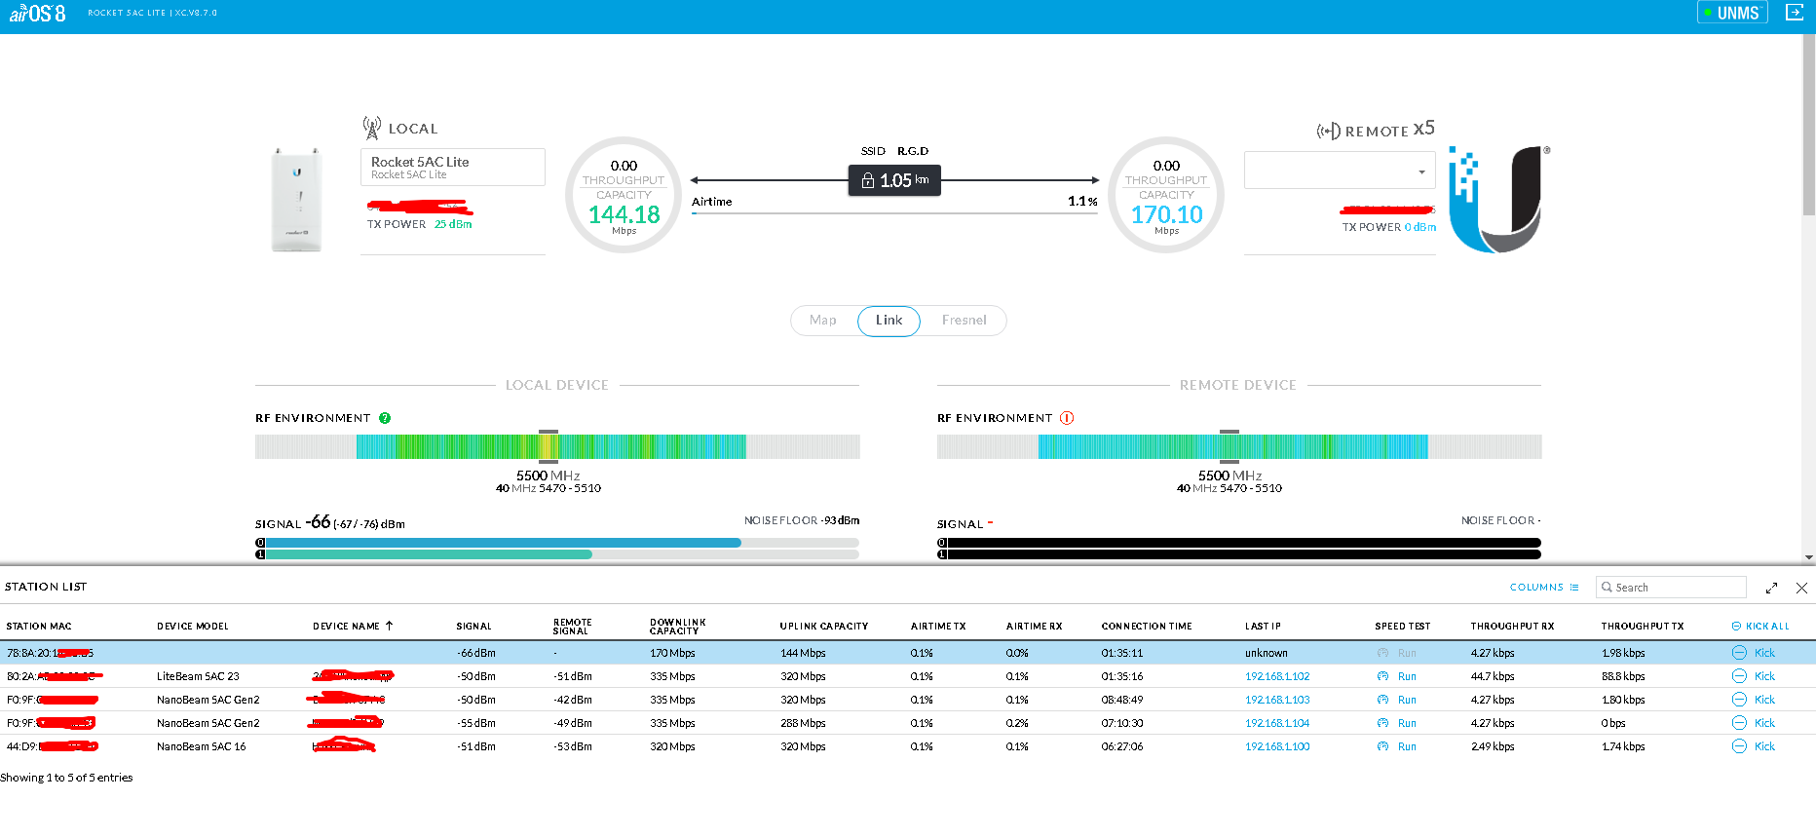Click the Rocket 5AC Lite device image
Viewport: 1816px width, 838px height.
click(297, 200)
